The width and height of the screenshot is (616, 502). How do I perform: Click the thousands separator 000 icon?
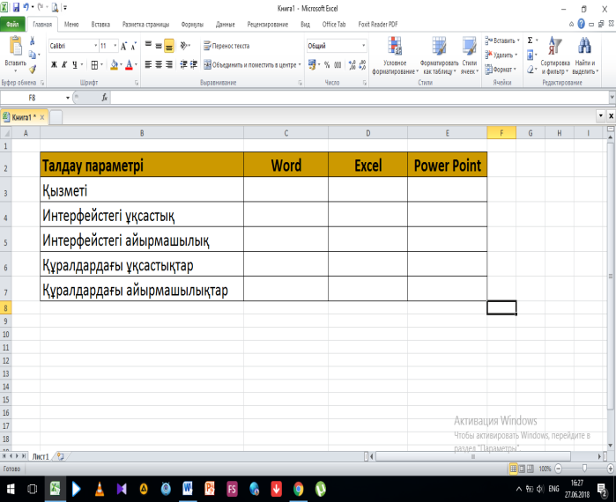tap(338, 65)
